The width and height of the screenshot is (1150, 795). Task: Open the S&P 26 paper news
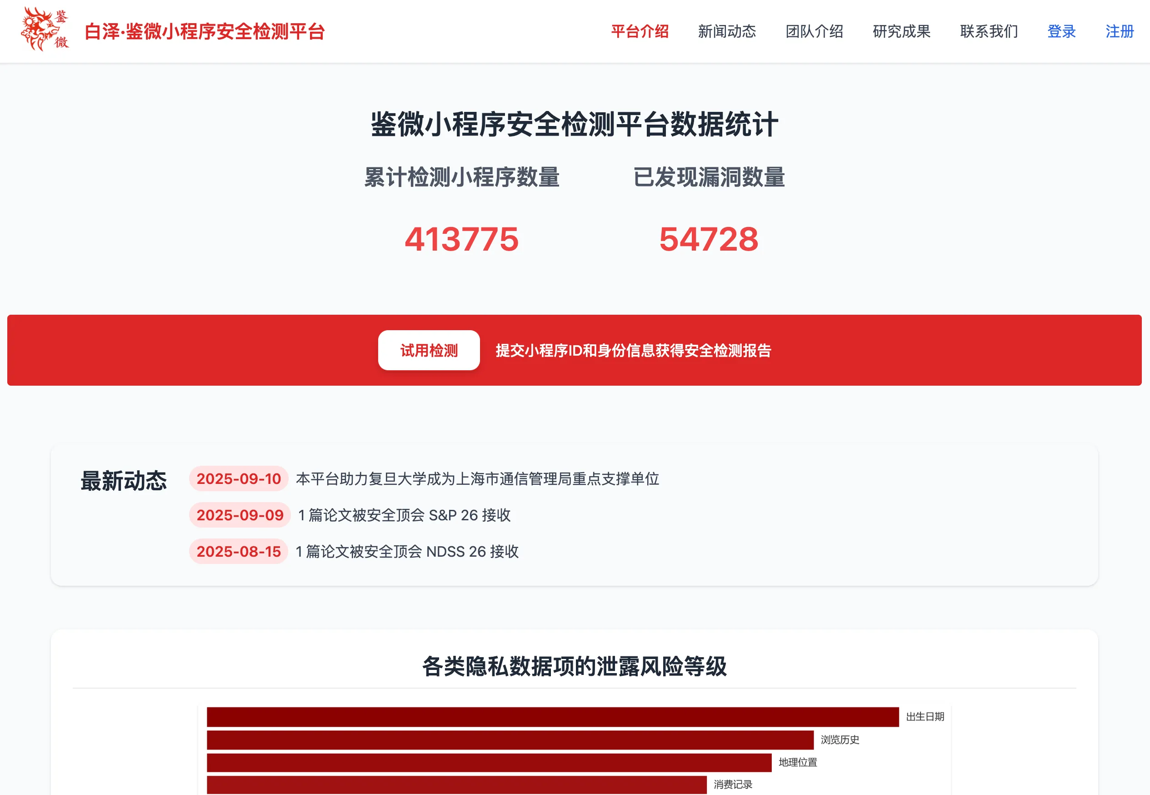pos(404,515)
